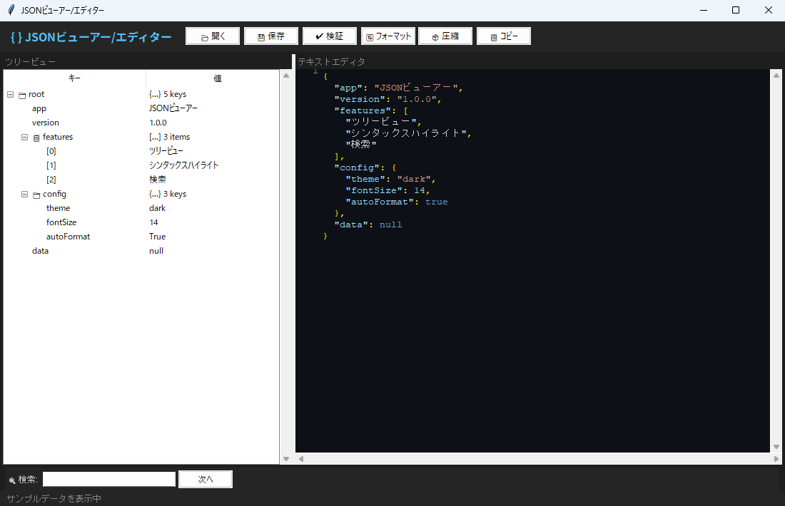Select the theme key row
Image resolution: width=785 pixels, height=506 pixels.
coord(141,208)
